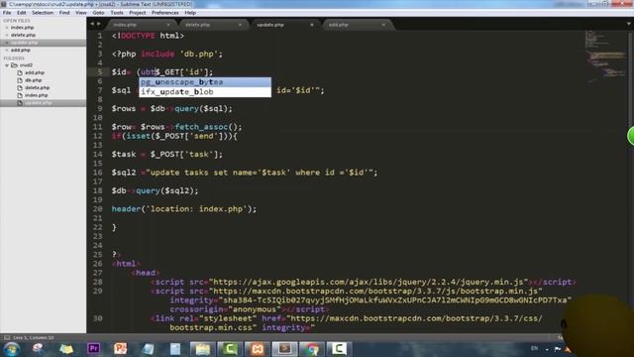Open the Edit menu

pyautogui.click(x=22, y=13)
